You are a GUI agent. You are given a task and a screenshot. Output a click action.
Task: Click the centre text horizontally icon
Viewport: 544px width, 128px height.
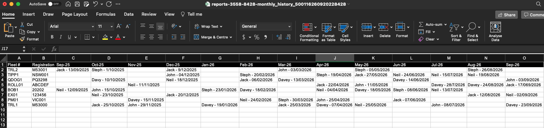click(152, 37)
